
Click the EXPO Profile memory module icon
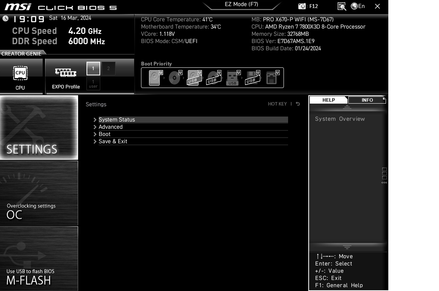[66, 73]
